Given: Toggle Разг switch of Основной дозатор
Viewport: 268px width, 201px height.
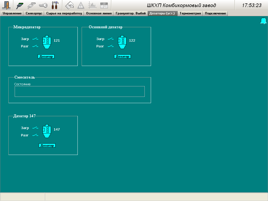Looking at the screenshot, I should pyautogui.click(x=110, y=46).
